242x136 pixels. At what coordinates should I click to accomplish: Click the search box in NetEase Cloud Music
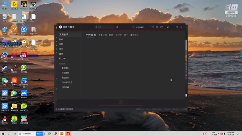[x=104, y=27]
